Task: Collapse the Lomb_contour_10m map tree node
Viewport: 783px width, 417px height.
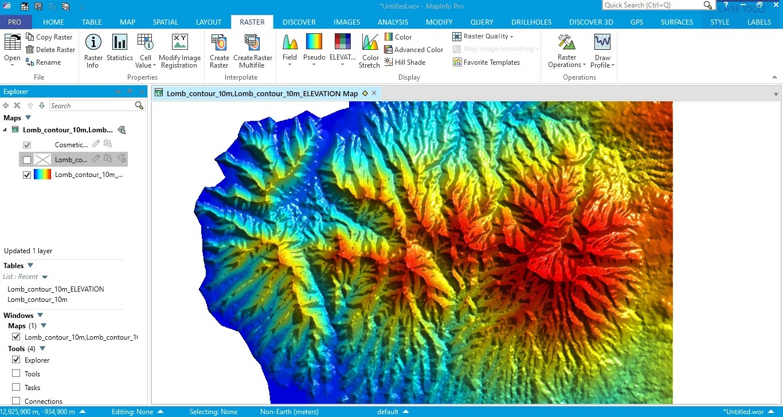Action: click(x=6, y=129)
